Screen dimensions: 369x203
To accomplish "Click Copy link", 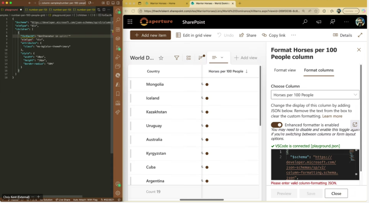I will coord(274,35).
